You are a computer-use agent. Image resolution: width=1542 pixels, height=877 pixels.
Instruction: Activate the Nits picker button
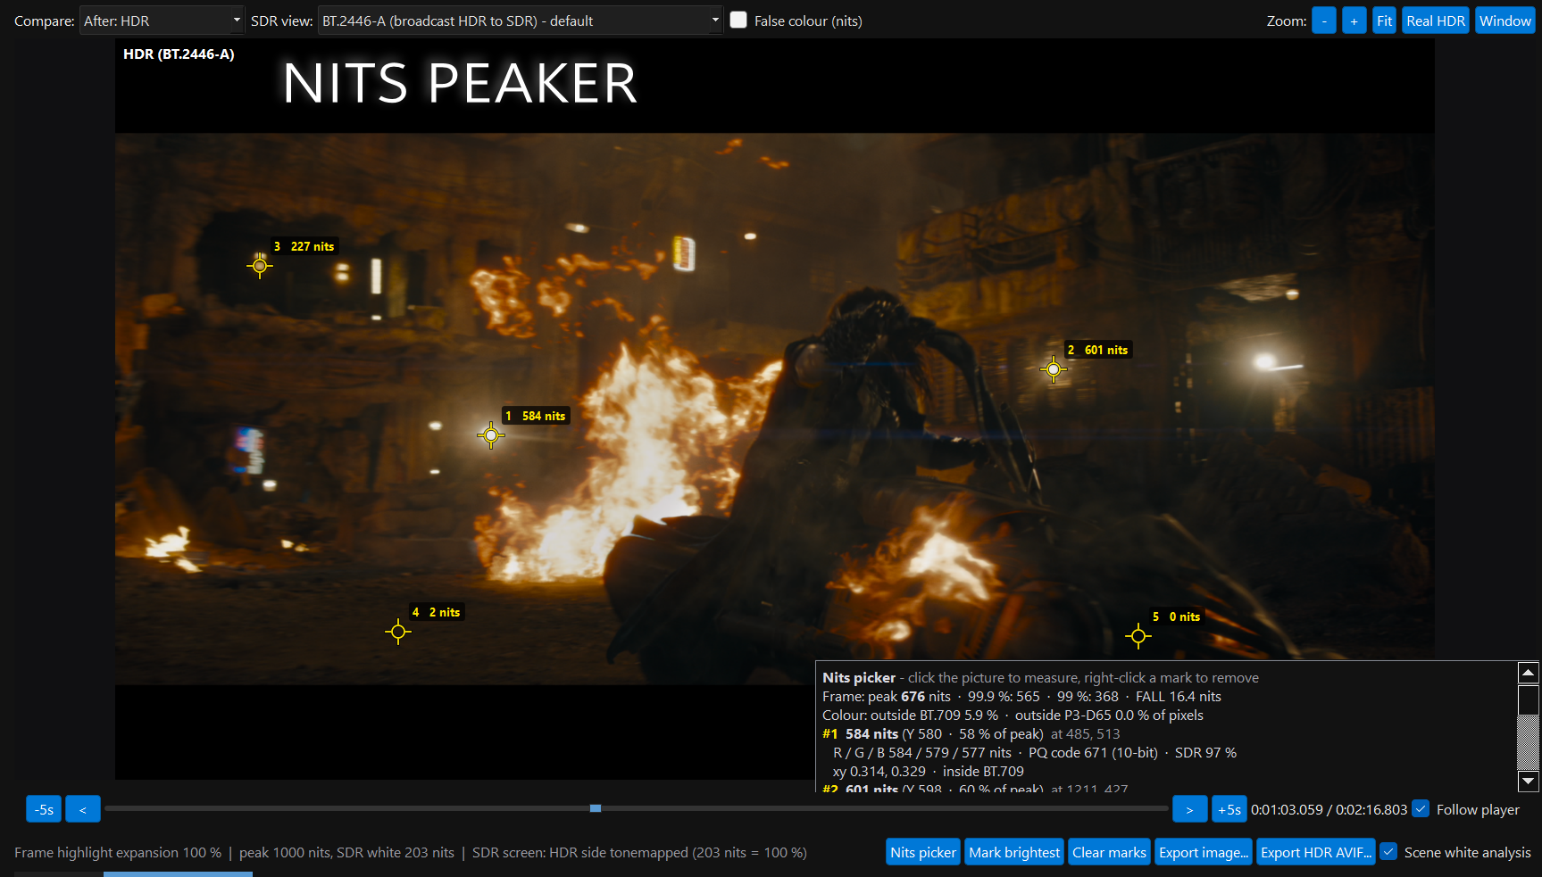[x=923, y=852]
